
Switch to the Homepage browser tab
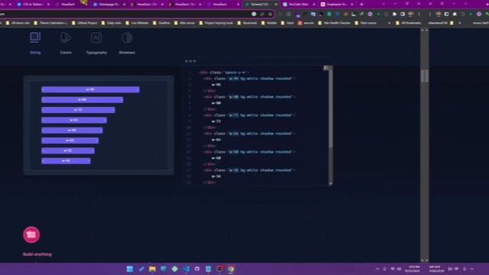click(109, 5)
